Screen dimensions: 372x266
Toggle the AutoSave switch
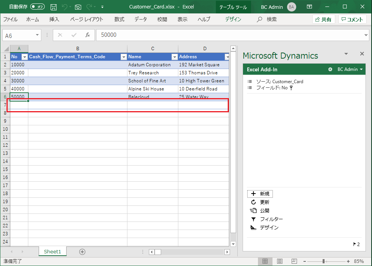(38, 7)
